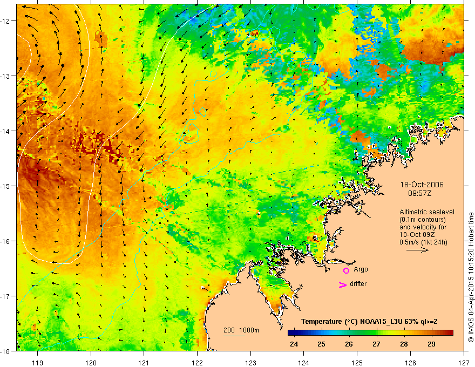Click the longitude axis label 122
Viewport: 475px width, 367px height.
(197, 363)
